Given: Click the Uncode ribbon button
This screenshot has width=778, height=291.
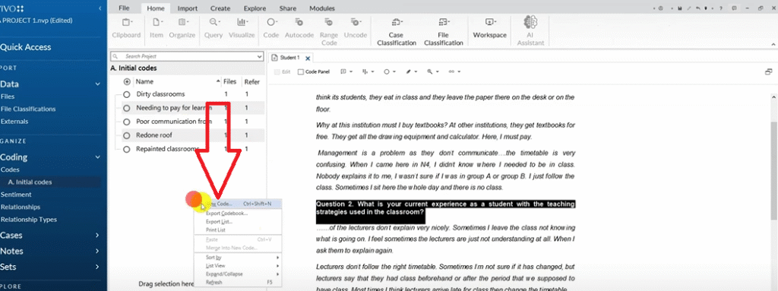Looking at the screenshot, I should pos(356,28).
